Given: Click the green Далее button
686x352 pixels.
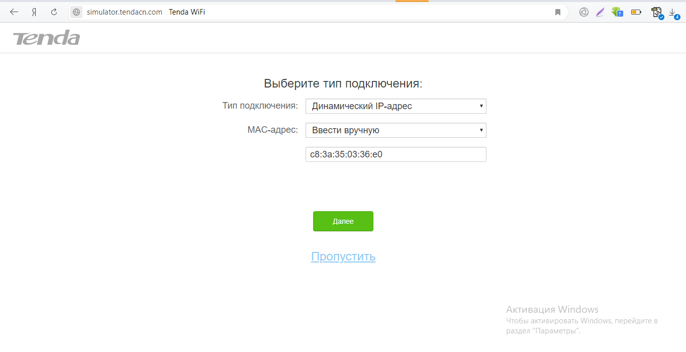Looking at the screenshot, I should click(343, 221).
